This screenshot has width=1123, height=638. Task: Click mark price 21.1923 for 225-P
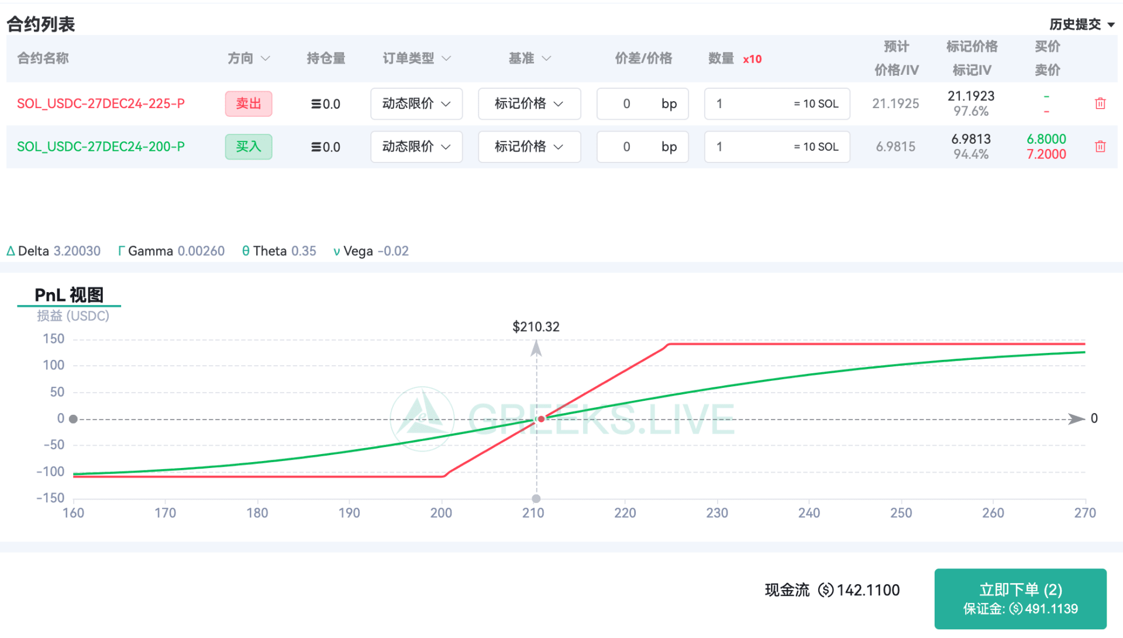pos(971,96)
